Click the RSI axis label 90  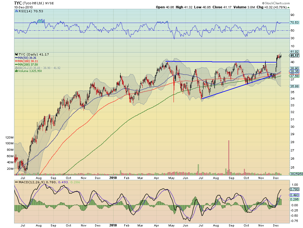292,15
